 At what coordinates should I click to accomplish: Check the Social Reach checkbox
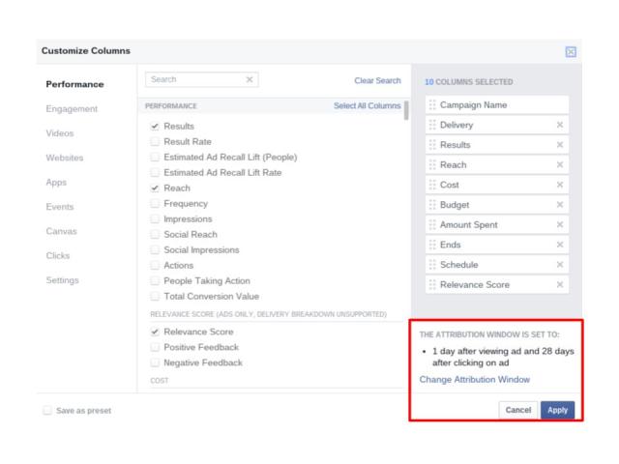pyautogui.click(x=155, y=234)
